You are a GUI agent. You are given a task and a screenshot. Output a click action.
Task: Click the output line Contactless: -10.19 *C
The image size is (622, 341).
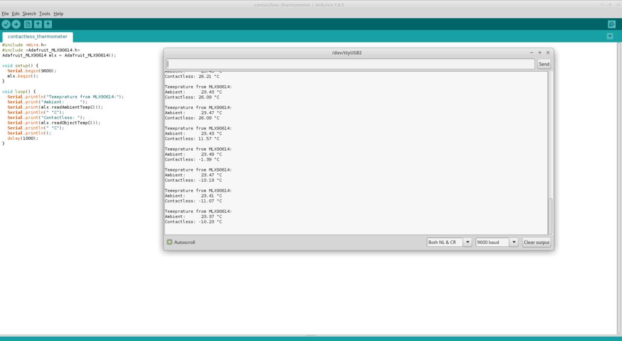[x=193, y=180]
